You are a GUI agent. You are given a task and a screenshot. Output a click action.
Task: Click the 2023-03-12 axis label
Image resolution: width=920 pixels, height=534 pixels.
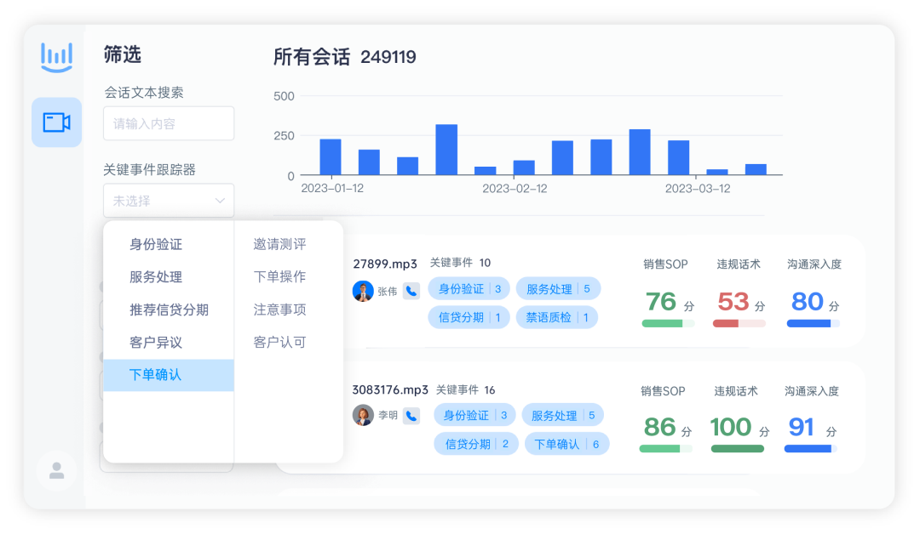point(698,189)
